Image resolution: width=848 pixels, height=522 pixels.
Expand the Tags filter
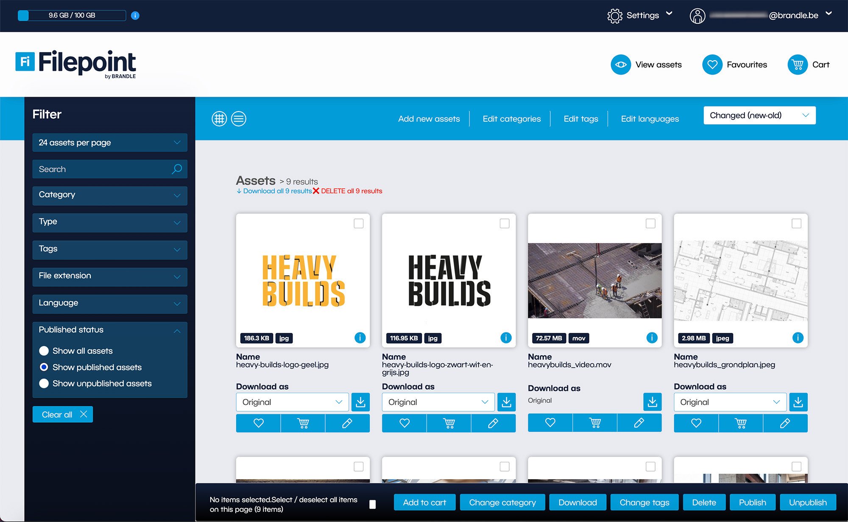[110, 249]
